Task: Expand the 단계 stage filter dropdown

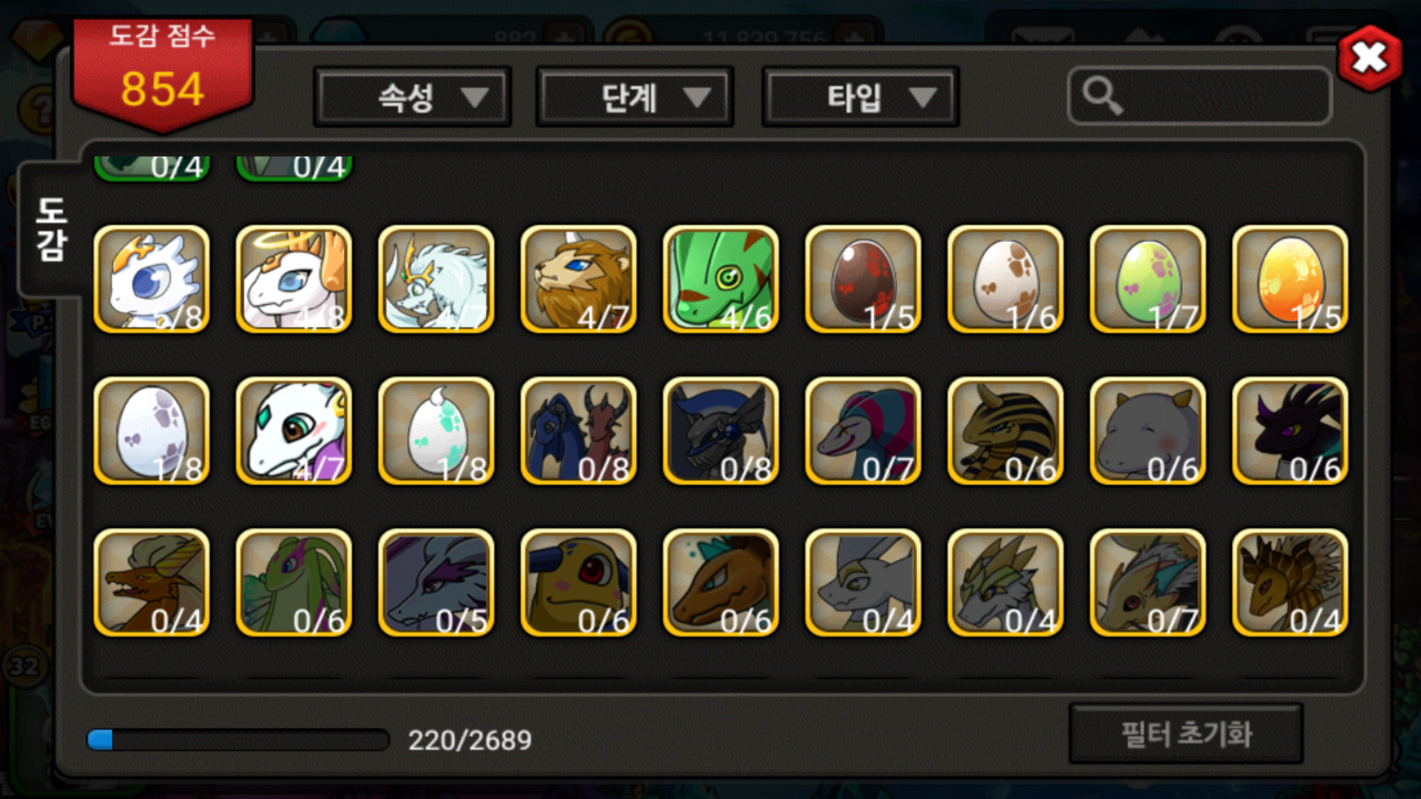Action: pos(634,97)
